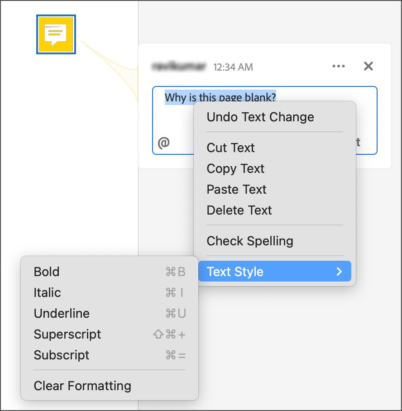The image size is (402, 411).
Task: Click Paste Text in context menu
Action: [x=236, y=190]
